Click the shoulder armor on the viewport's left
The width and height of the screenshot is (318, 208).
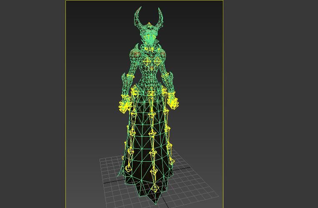point(135,52)
